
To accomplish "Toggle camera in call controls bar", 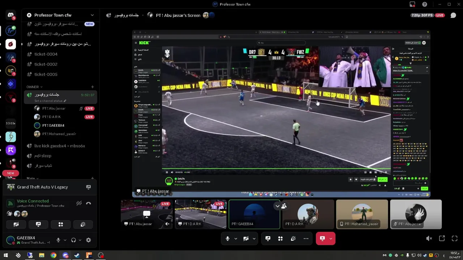I will [x=246, y=239].
